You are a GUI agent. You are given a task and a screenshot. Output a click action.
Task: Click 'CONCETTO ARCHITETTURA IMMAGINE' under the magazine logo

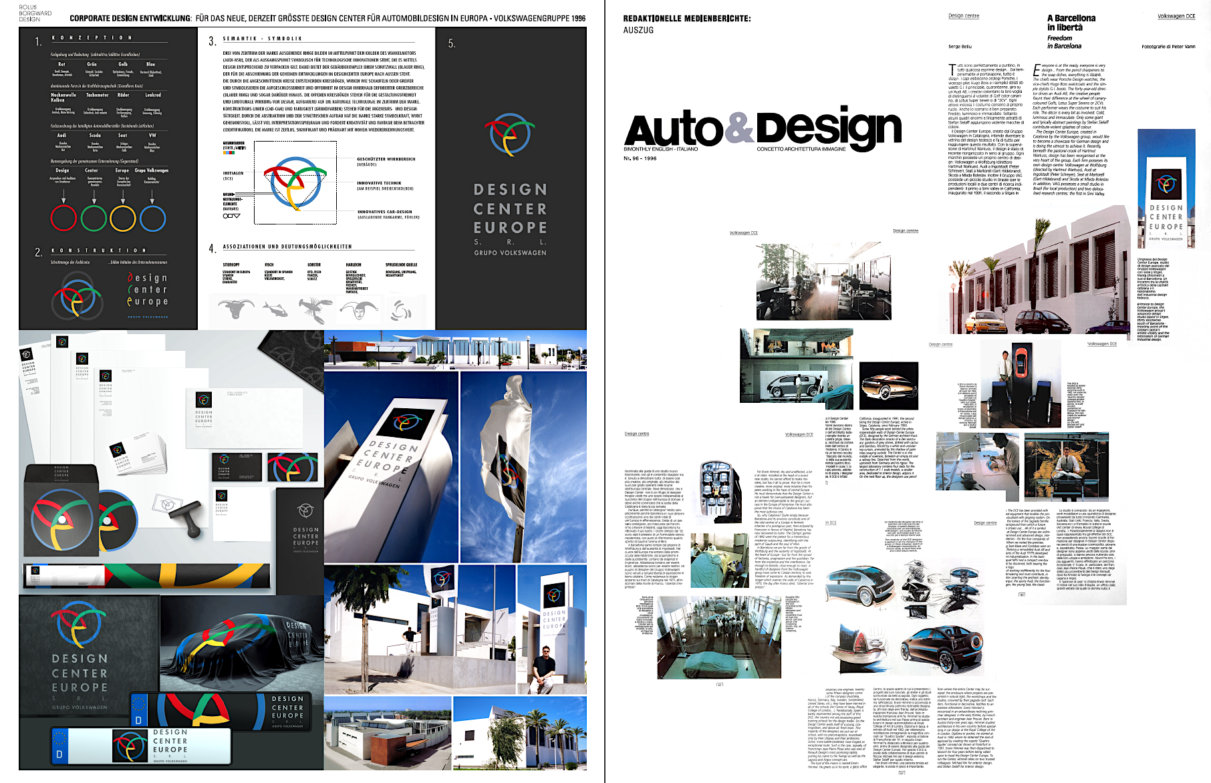(x=801, y=149)
